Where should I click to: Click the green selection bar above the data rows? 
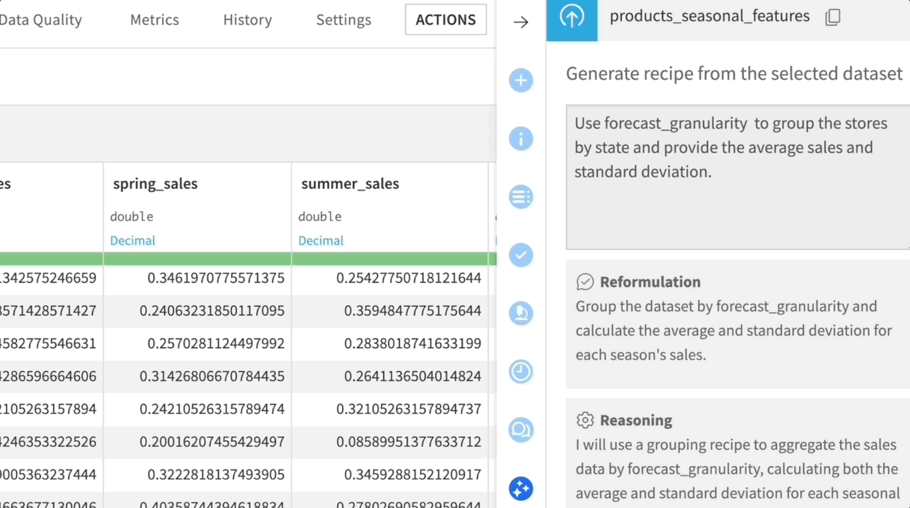click(x=248, y=258)
